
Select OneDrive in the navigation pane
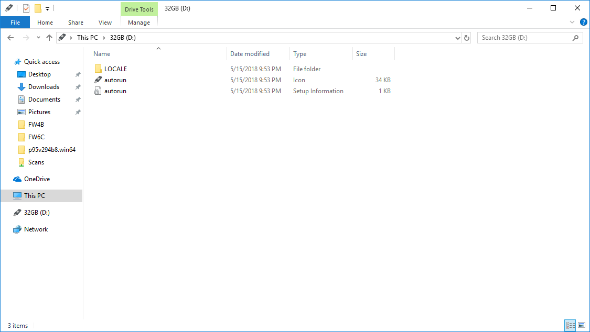[x=37, y=179]
